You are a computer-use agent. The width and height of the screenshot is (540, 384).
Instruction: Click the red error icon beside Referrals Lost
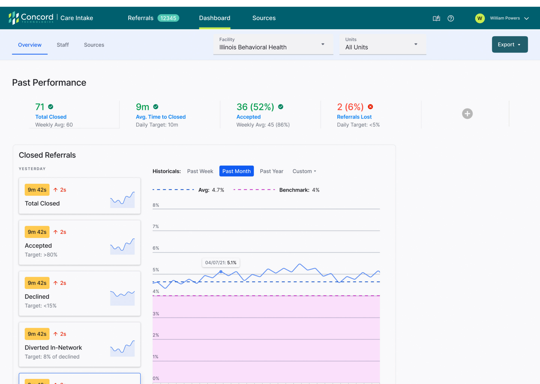370,107
